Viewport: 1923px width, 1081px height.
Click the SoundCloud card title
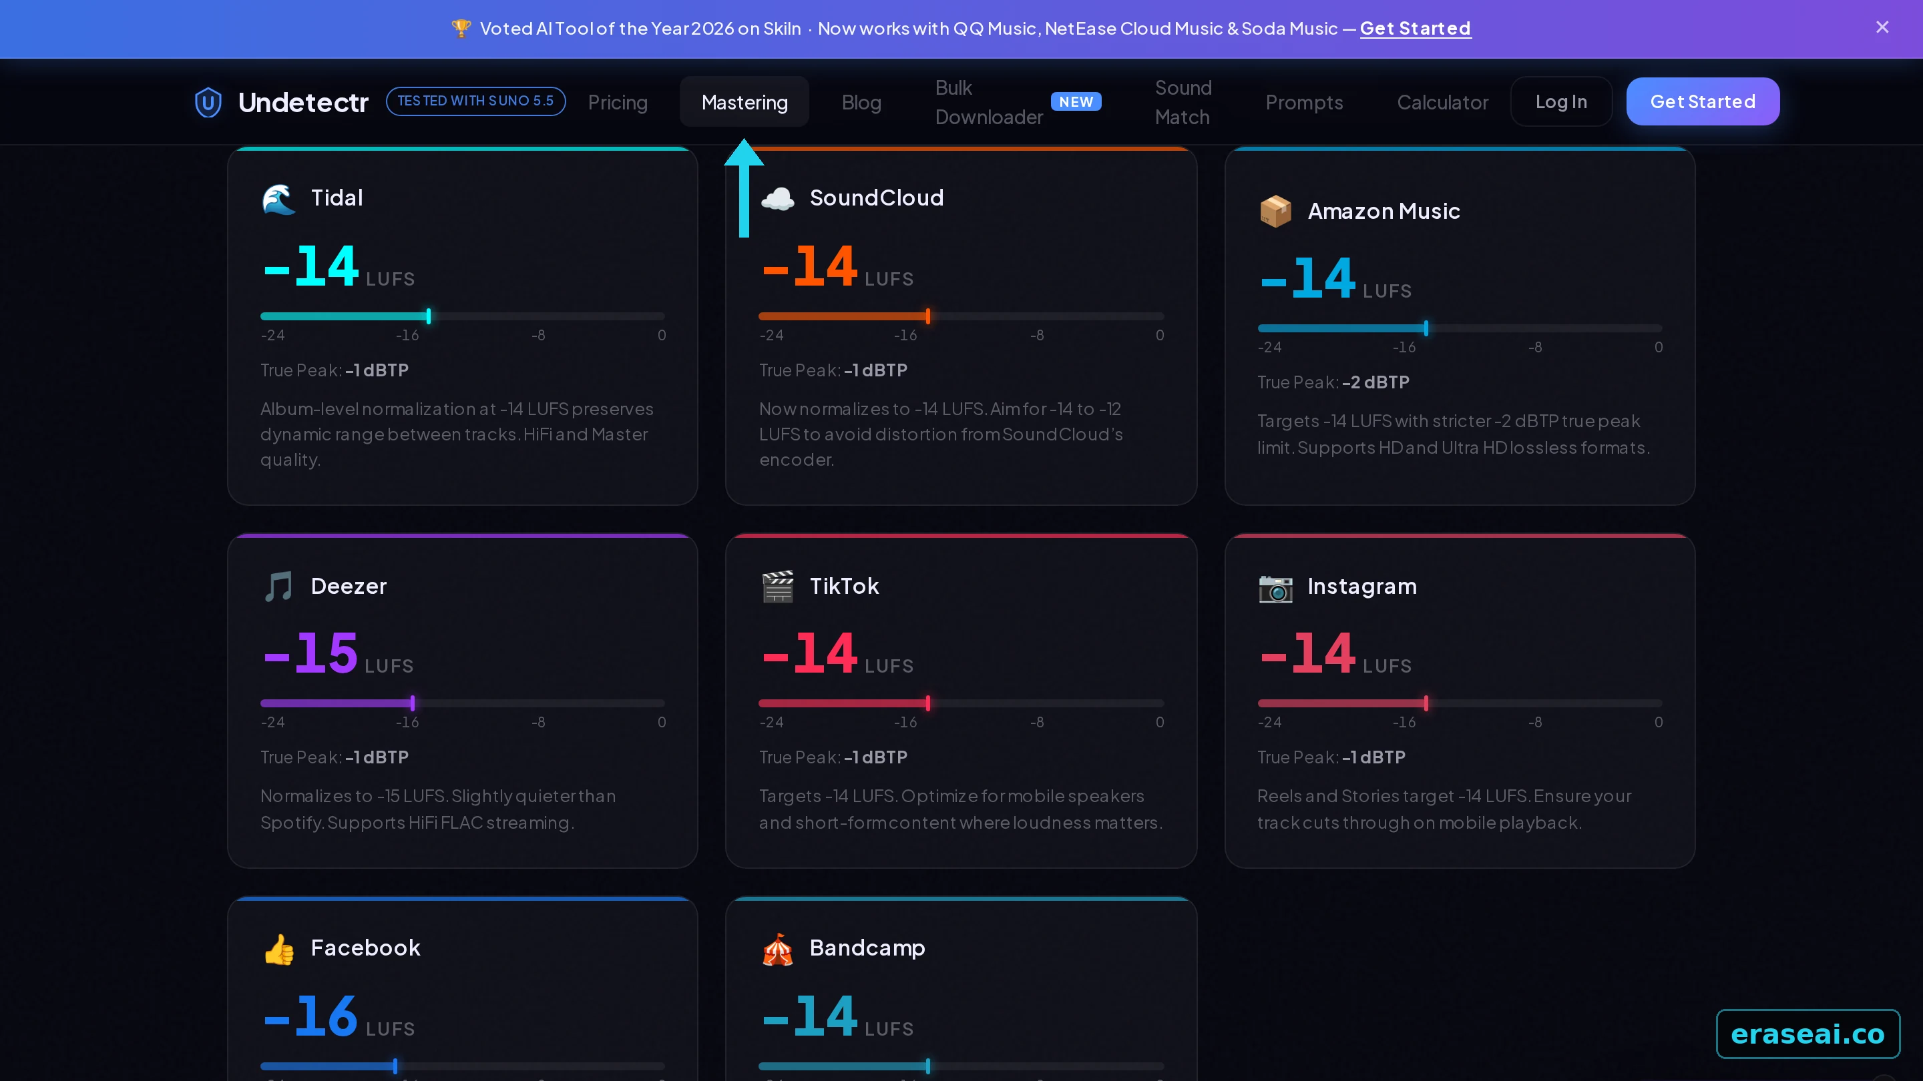pyautogui.click(x=877, y=198)
